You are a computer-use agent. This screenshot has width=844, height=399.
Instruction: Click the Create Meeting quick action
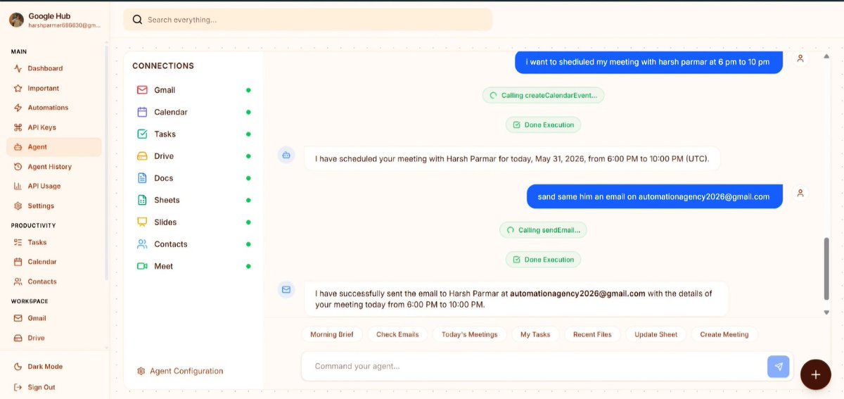coord(724,334)
